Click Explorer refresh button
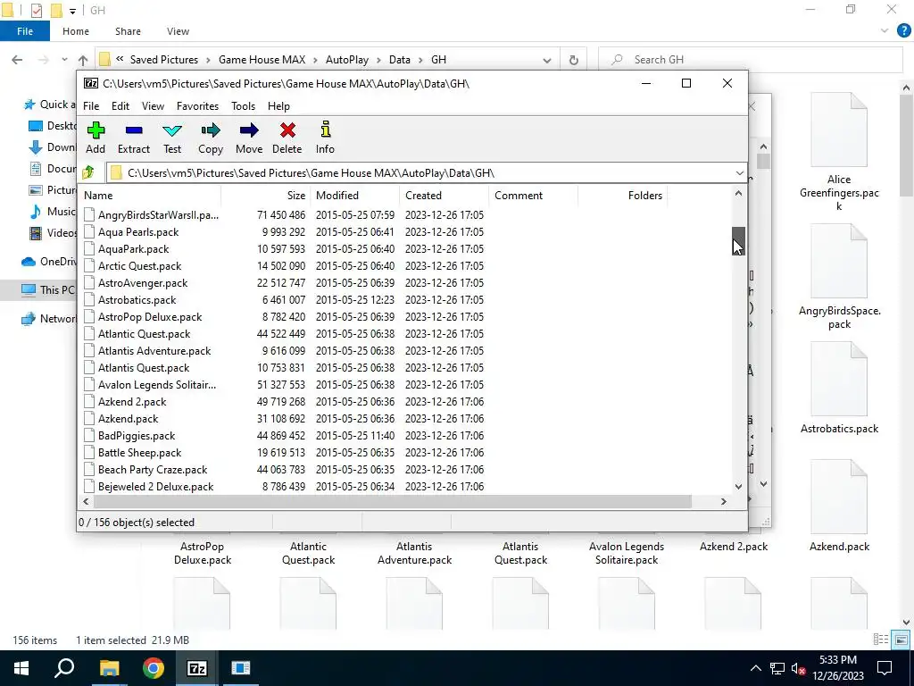Image resolution: width=914 pixels, height=686 pixels. [574, 60]
